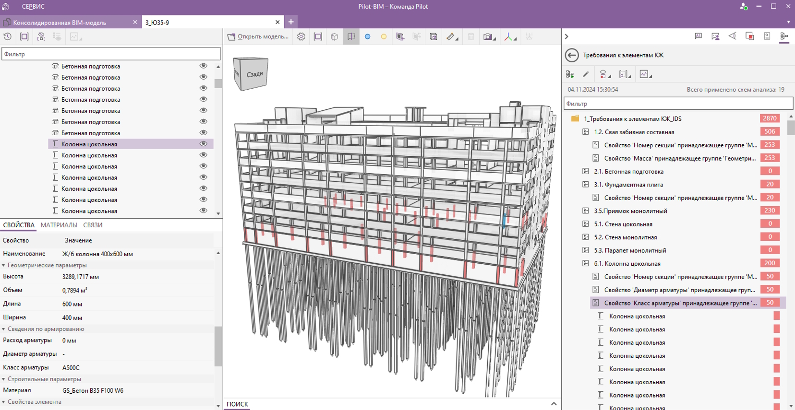Open the Консолидированная BIM-модель tab
Viewport: 795px width, 410px height.
(60, 23)
